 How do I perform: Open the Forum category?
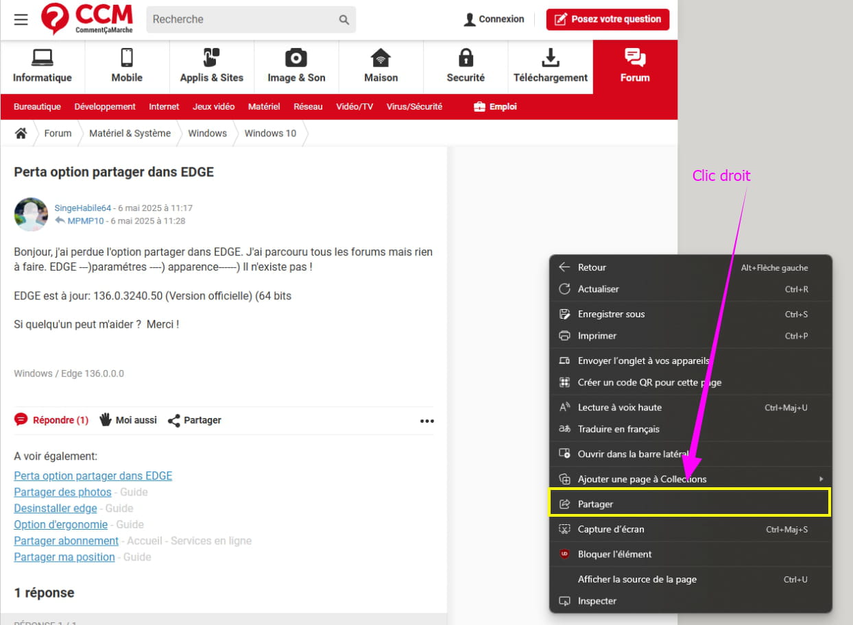coord(635,66)
